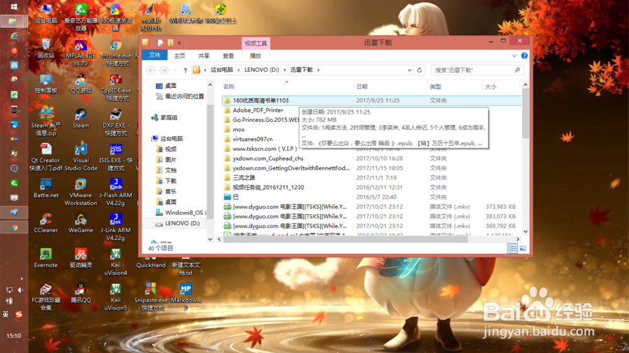Viewport: 629px width, 353px height.
Task: Open the Recycle Bin icon
Action: [46, 48]
